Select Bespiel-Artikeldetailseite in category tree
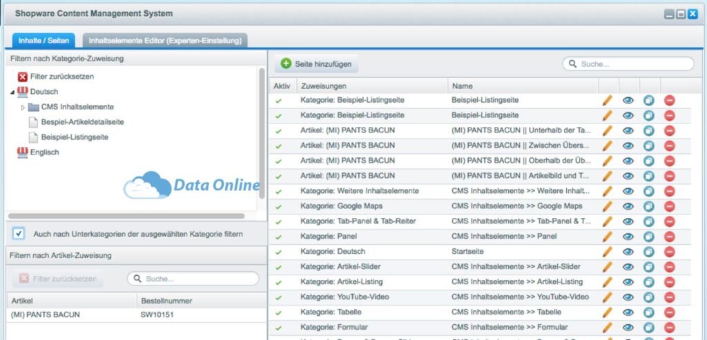 (83, 122)
